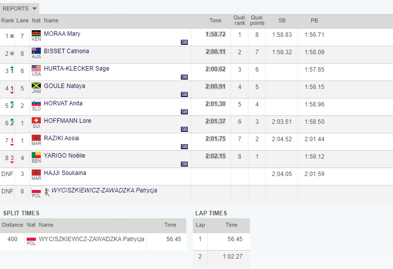
Task: Click the green up arrow in HURTA-KLECKER's rank
Action: point(12,71)
